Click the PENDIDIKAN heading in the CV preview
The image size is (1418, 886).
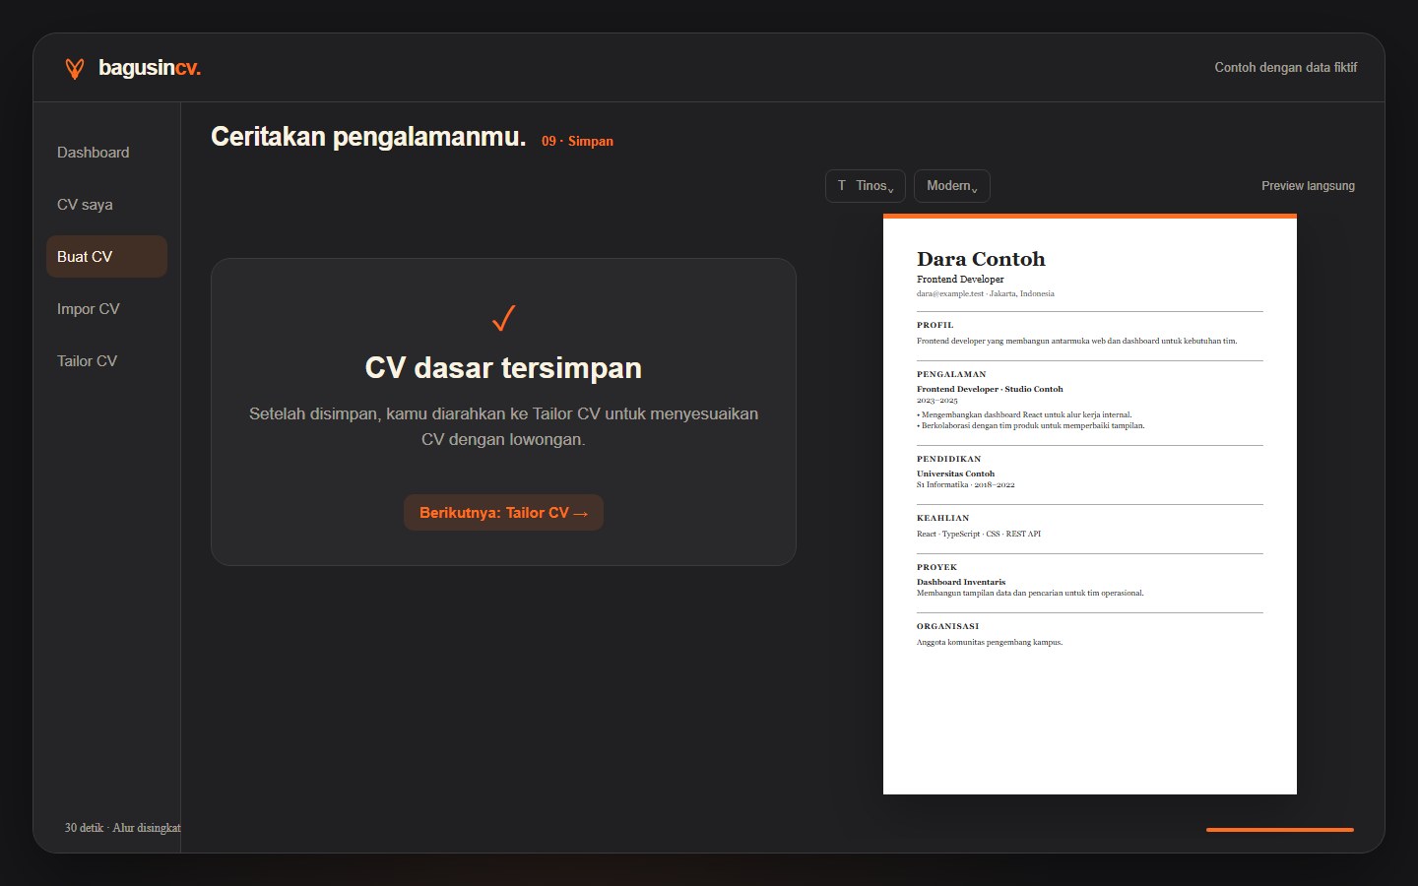pyautogui.click(x=949, y=459)
